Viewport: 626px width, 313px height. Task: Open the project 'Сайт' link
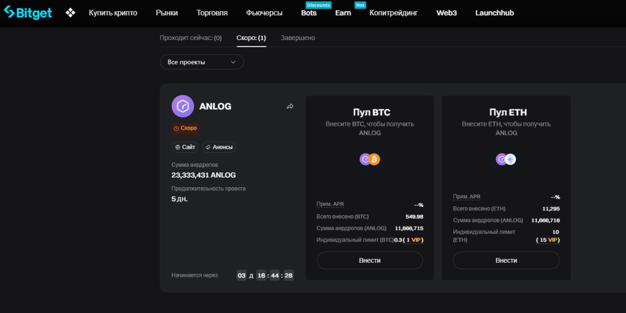(x=185, y=147)
